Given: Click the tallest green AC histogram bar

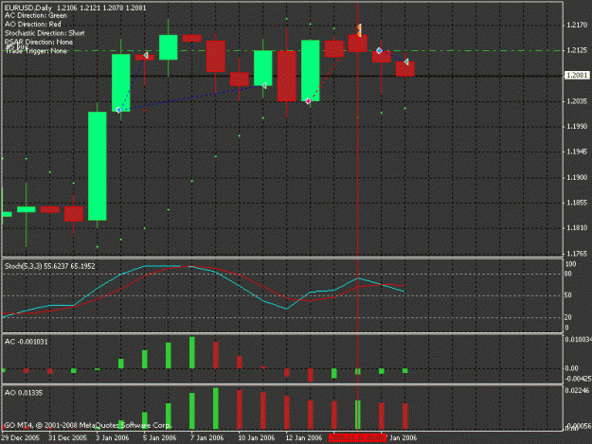Looking at the screenshot, I should pyautogui.click(x=191, y=352).
